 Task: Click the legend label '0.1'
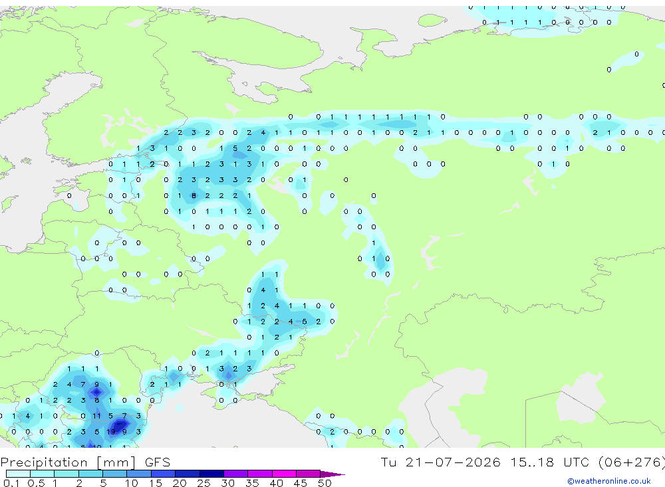(x=11, y=483)
